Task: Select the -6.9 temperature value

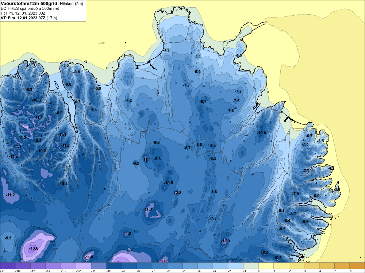Action: [316, 196]
